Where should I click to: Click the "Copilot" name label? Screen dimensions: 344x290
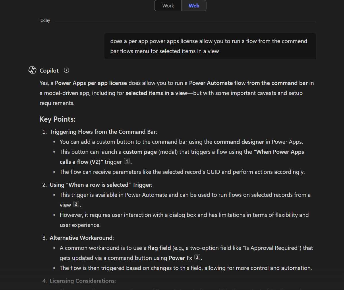point(49,71)
